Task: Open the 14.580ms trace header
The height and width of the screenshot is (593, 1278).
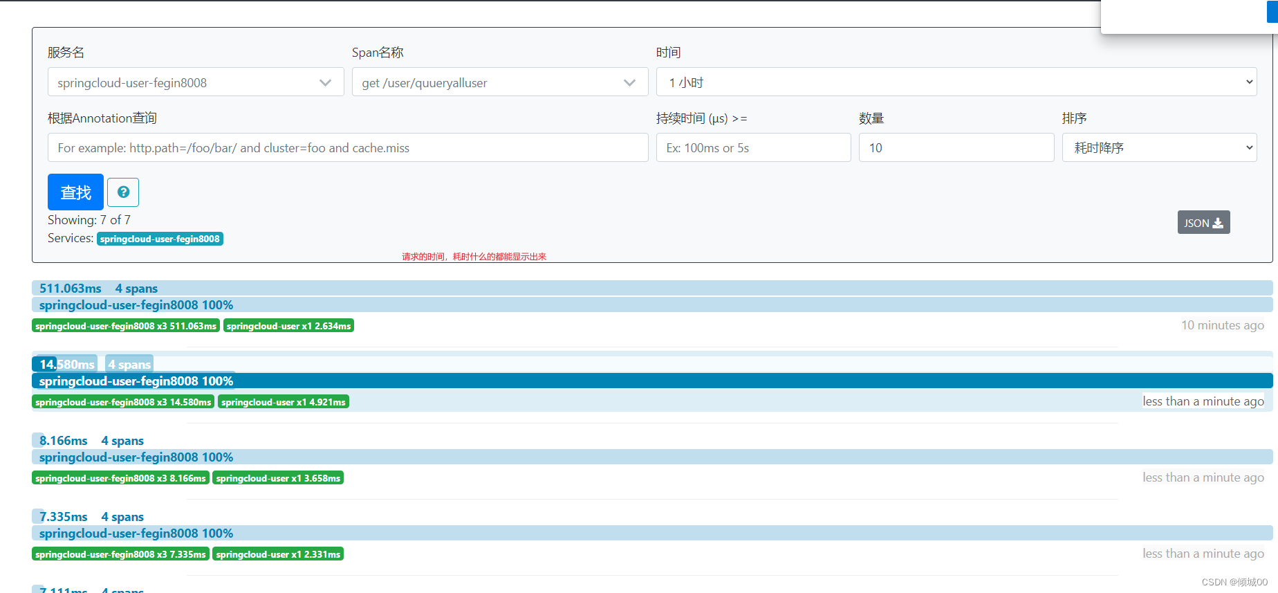Action: (x=652, y=364)
